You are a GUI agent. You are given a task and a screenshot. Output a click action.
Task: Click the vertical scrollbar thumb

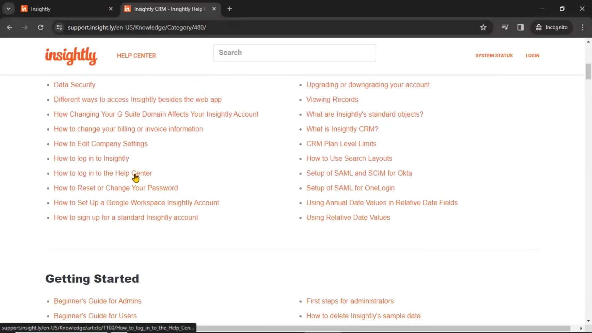tap(588, 71)
